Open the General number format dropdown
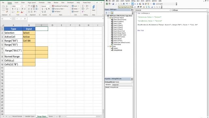This screenshot has width=209, height=118. click(x=49, y=6)
